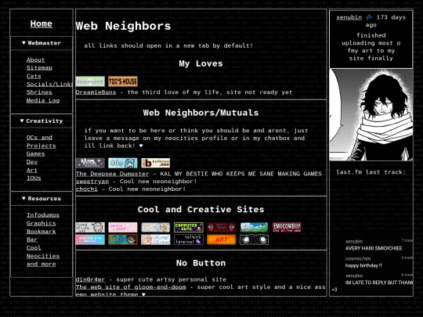Click the sleeping status icon beside xenubin
Image resolution: width=423 pixels, height=317 pixels.
click(369, 17)
